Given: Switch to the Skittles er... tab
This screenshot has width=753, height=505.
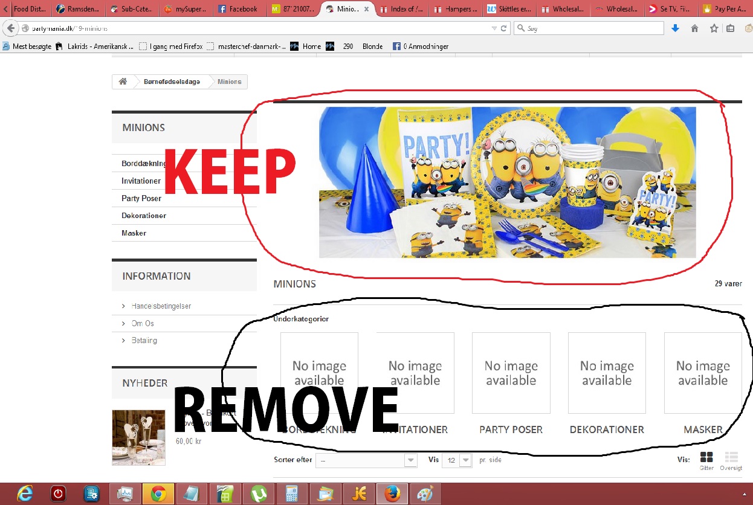Looking at the screenshot, I should [509, 9].
